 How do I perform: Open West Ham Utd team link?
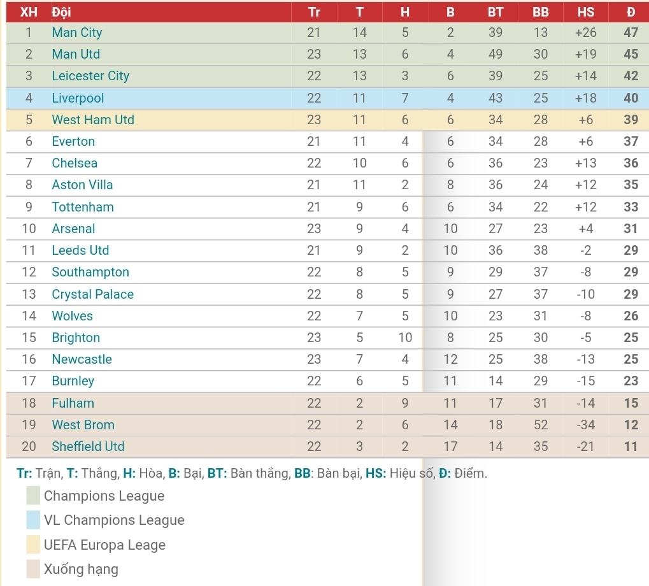point(93,120)
